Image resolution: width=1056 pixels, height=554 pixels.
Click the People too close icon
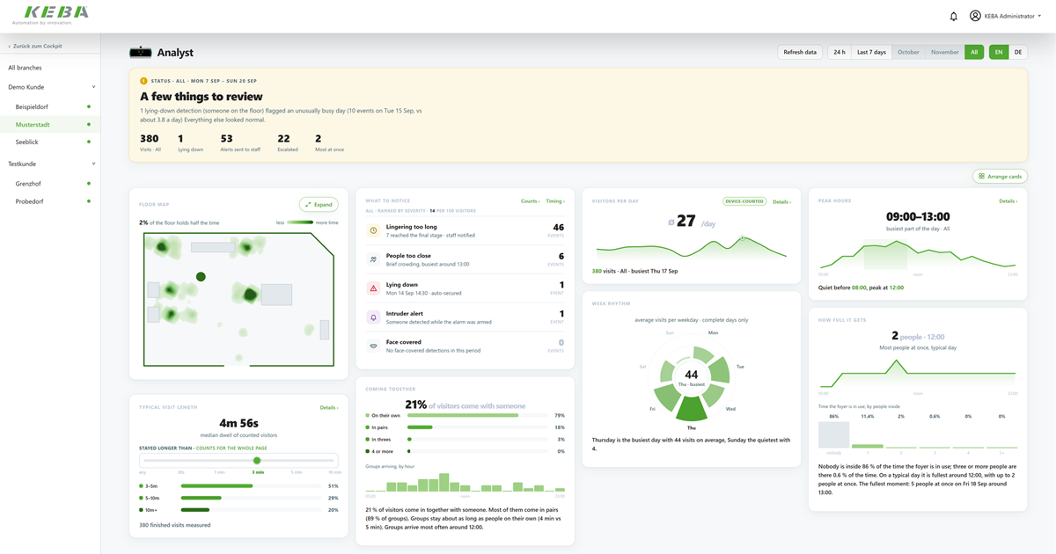(x=373, y=259)
